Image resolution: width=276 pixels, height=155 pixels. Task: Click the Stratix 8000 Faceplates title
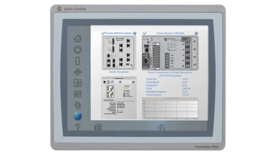click(x=119, y=33)
